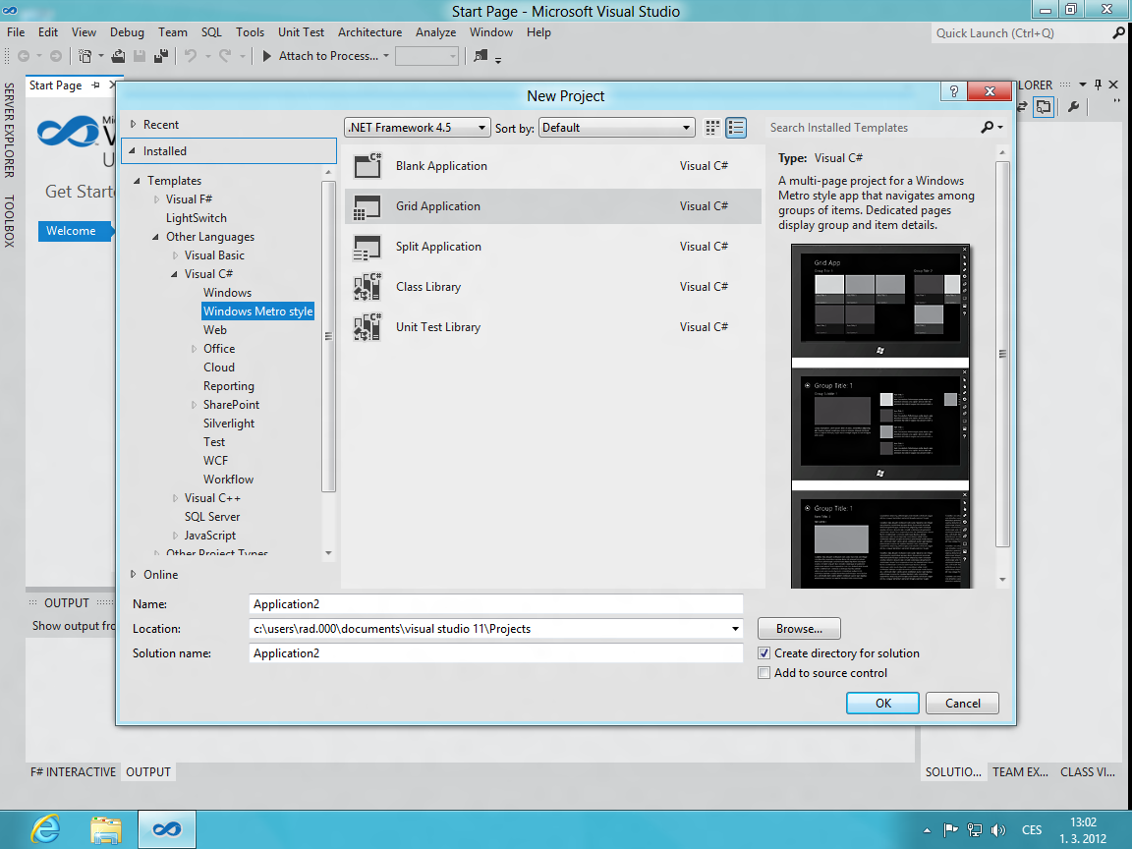Click the Visual Studio taskbar button
This screenshot has height=849, width=1132.
pyautogui.click(x=167, y=829)
